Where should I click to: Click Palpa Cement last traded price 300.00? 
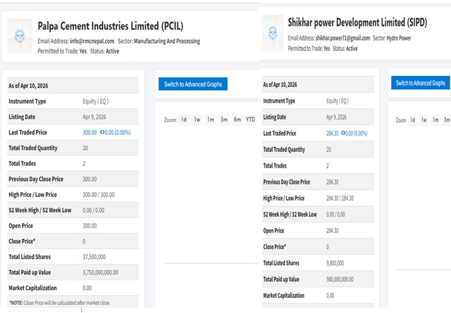click(89, 132)
